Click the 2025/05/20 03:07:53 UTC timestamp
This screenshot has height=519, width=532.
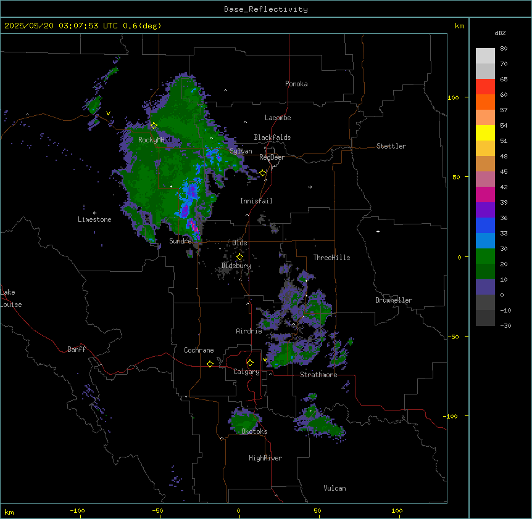61,26
